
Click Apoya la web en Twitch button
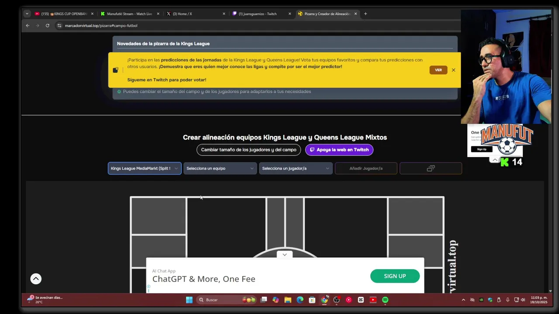pyautogui.click(x=339, y=150)
